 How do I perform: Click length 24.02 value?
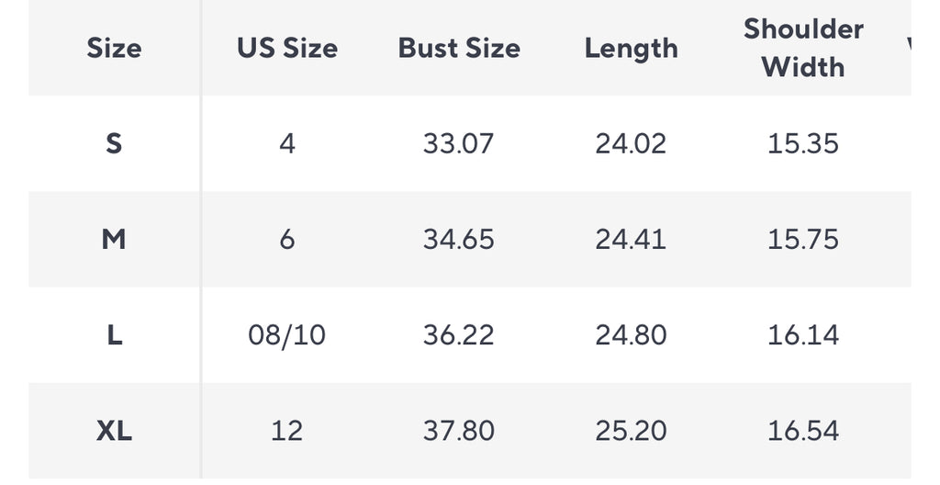pos(632,143)
